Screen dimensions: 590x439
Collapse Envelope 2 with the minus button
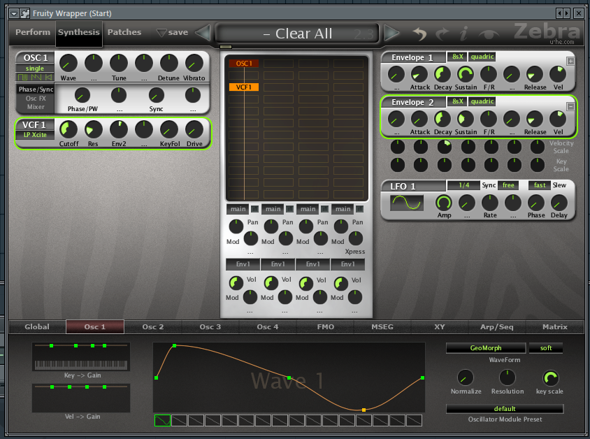(571, 107)
